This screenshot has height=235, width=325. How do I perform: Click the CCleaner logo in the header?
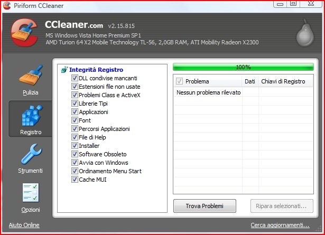pos(24,32)
